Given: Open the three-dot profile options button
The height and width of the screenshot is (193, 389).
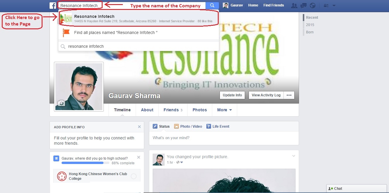Looking at the screenshot, I should coord(289,95).
